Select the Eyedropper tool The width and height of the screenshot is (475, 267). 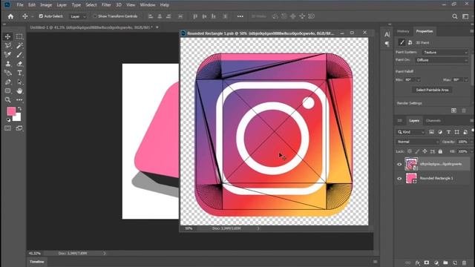click(8, 55)
